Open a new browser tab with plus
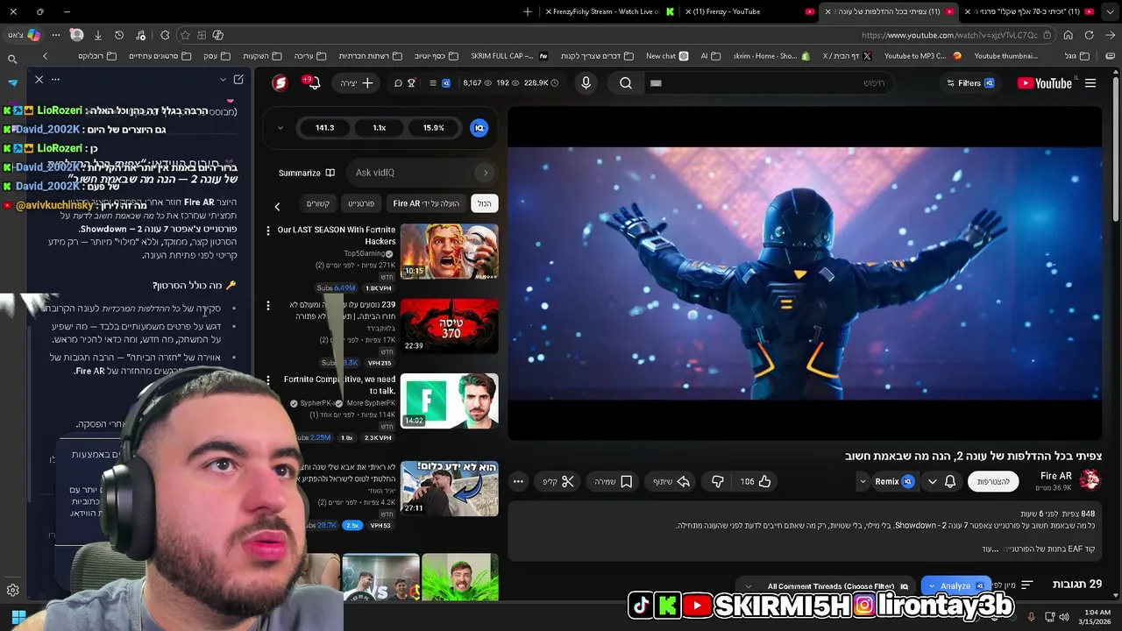1122x631 pixels. click(x=527, y=11)
